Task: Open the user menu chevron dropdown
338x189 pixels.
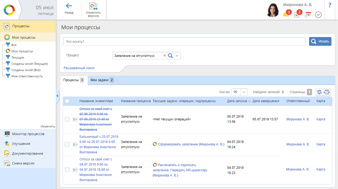Action: pyautogui.click(x=318, y=15)
